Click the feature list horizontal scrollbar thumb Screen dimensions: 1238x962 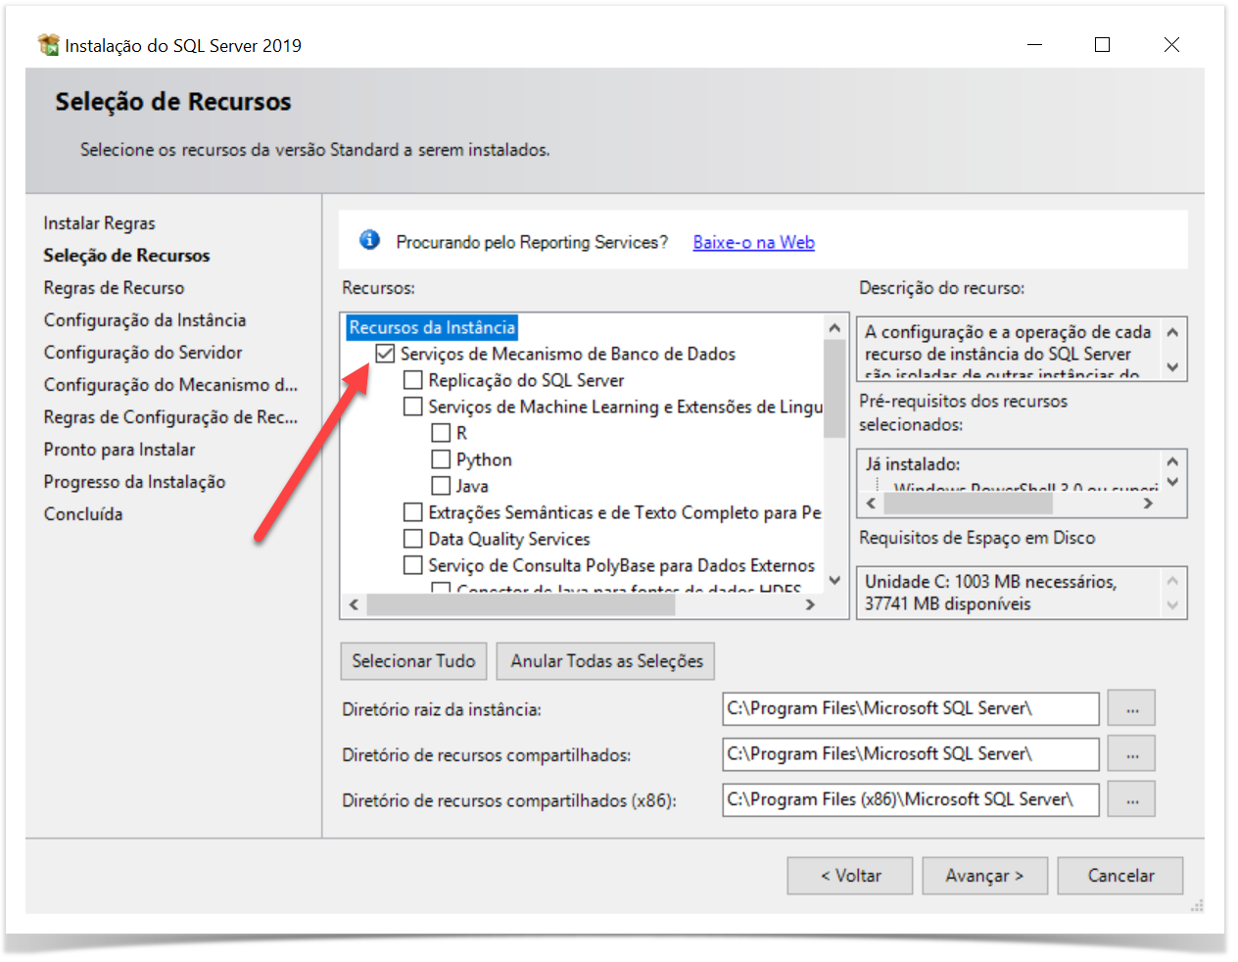(520, 604)
